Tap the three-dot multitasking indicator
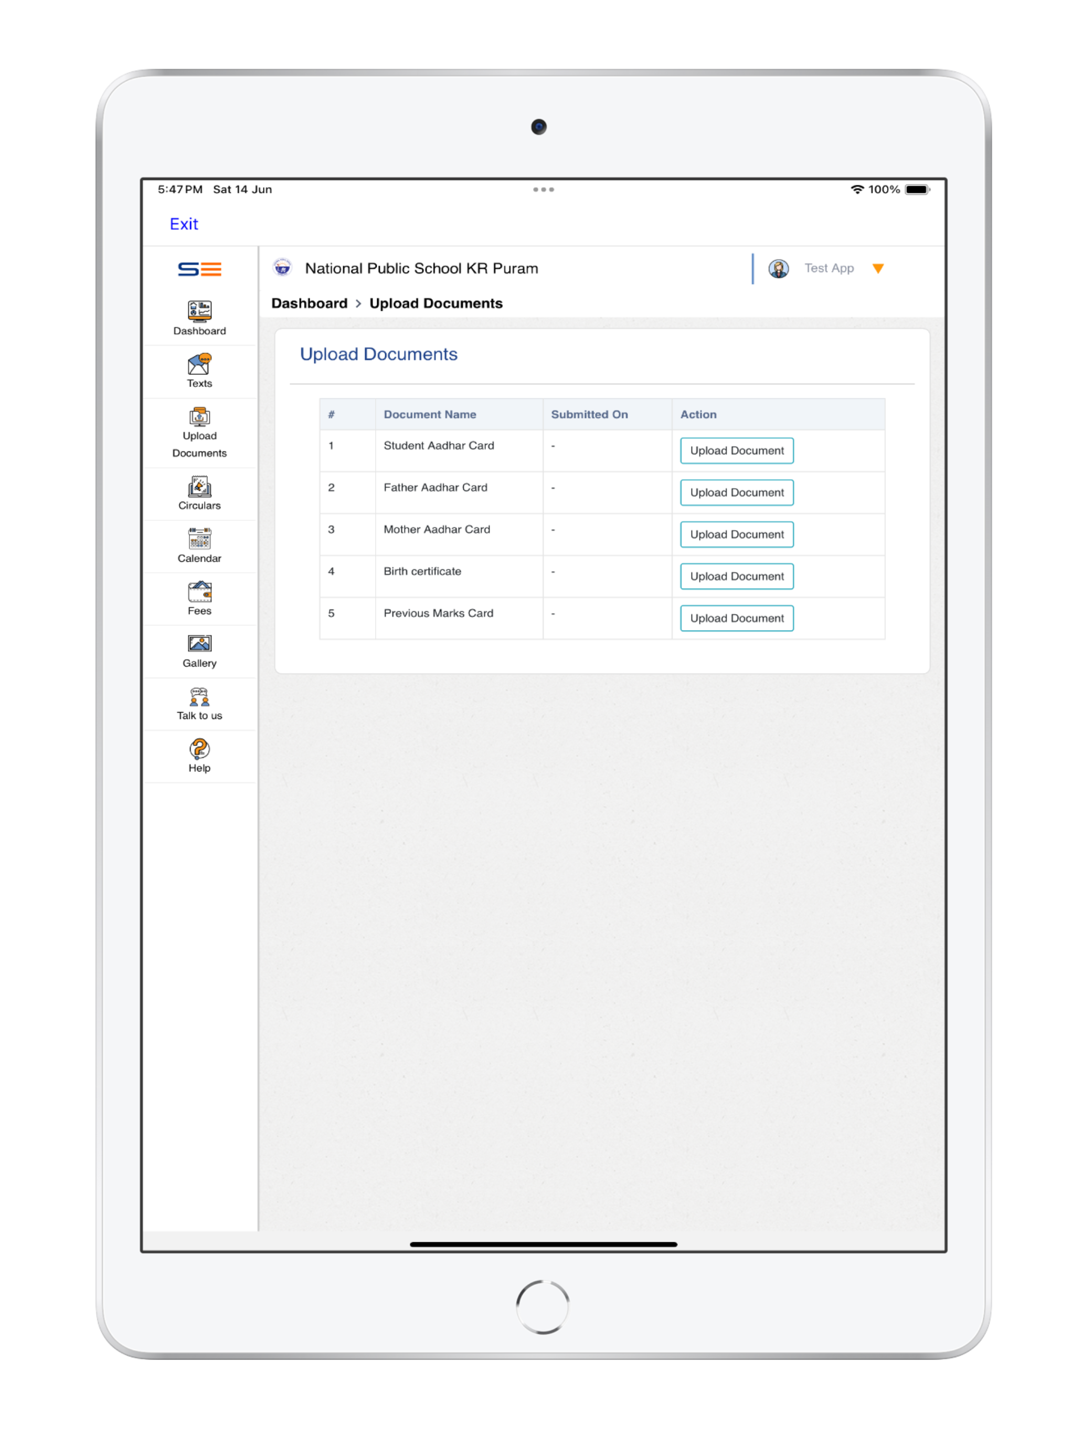Image resolution: width=1083 pixels, height=1445 pixels. [543, 190]
